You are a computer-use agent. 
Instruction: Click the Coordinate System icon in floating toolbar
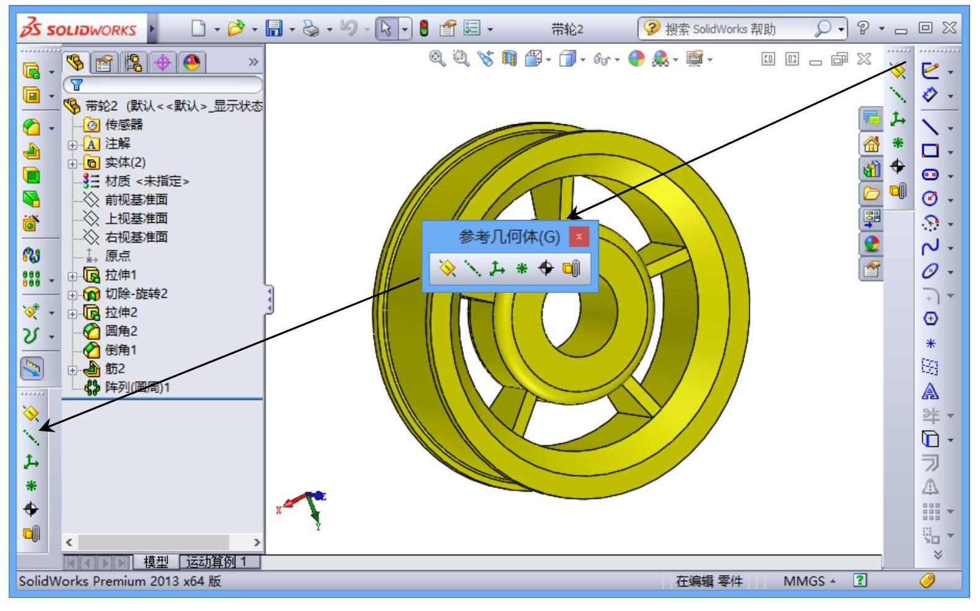[x=497, y=268]
